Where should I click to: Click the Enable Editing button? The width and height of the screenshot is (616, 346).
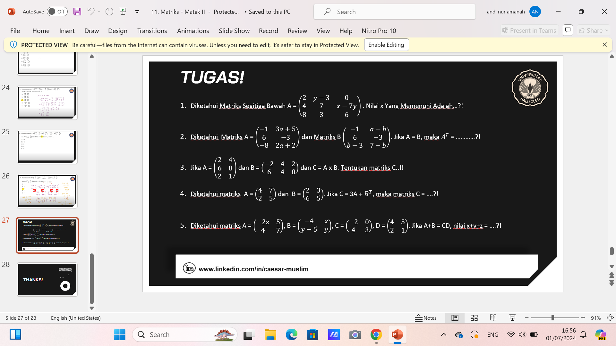(386, 45)
